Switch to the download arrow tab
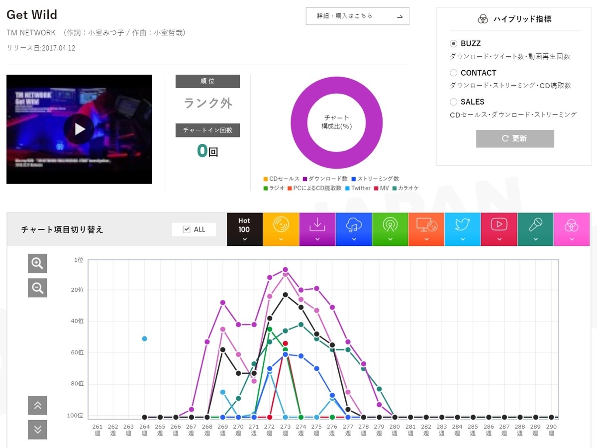The image size is (597, 448). tap(317, 229)
